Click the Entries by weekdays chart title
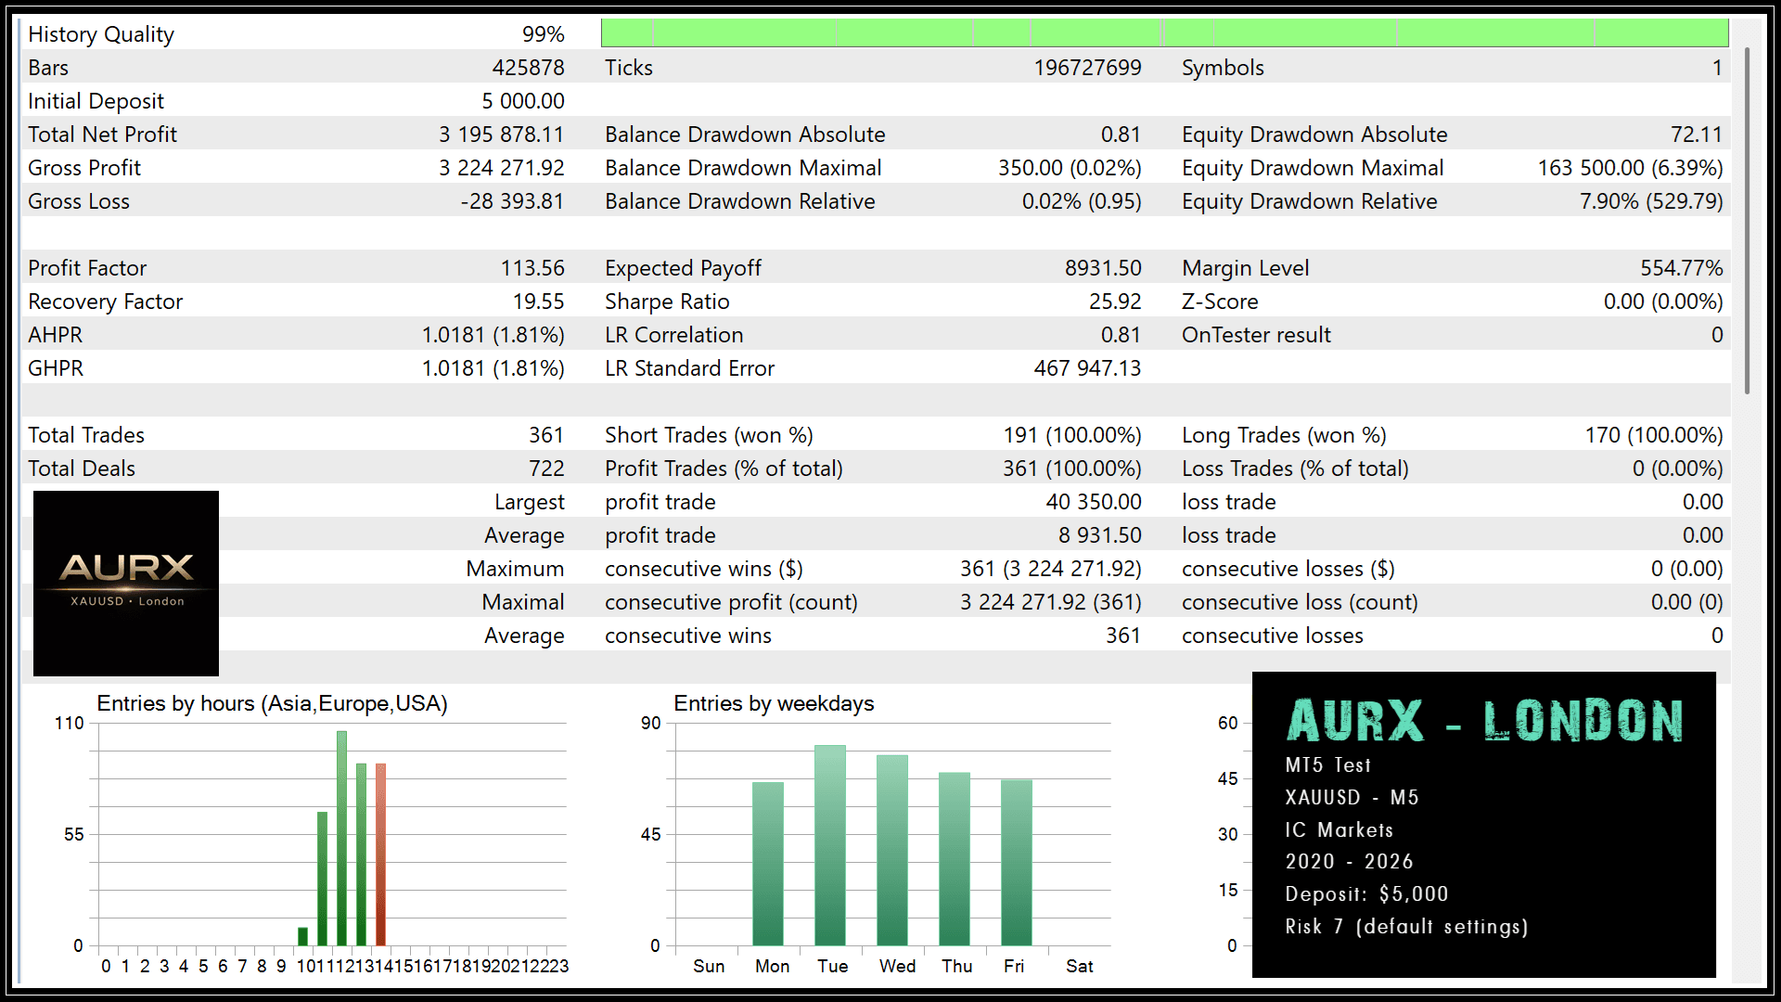The width and height of the screenshot is (1781, 1002). [774, 703]
